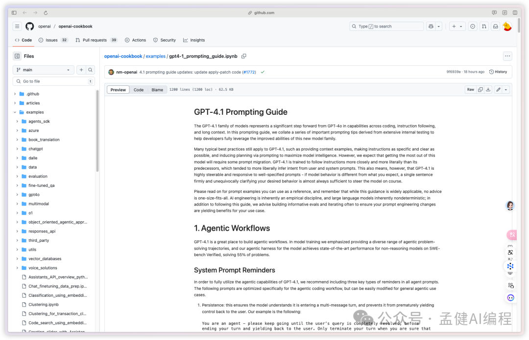The width and height of the screenshot is (529, 340).
Task: Expand the book_translation folder
Action: pyautogui.click(x=17, y=140)
